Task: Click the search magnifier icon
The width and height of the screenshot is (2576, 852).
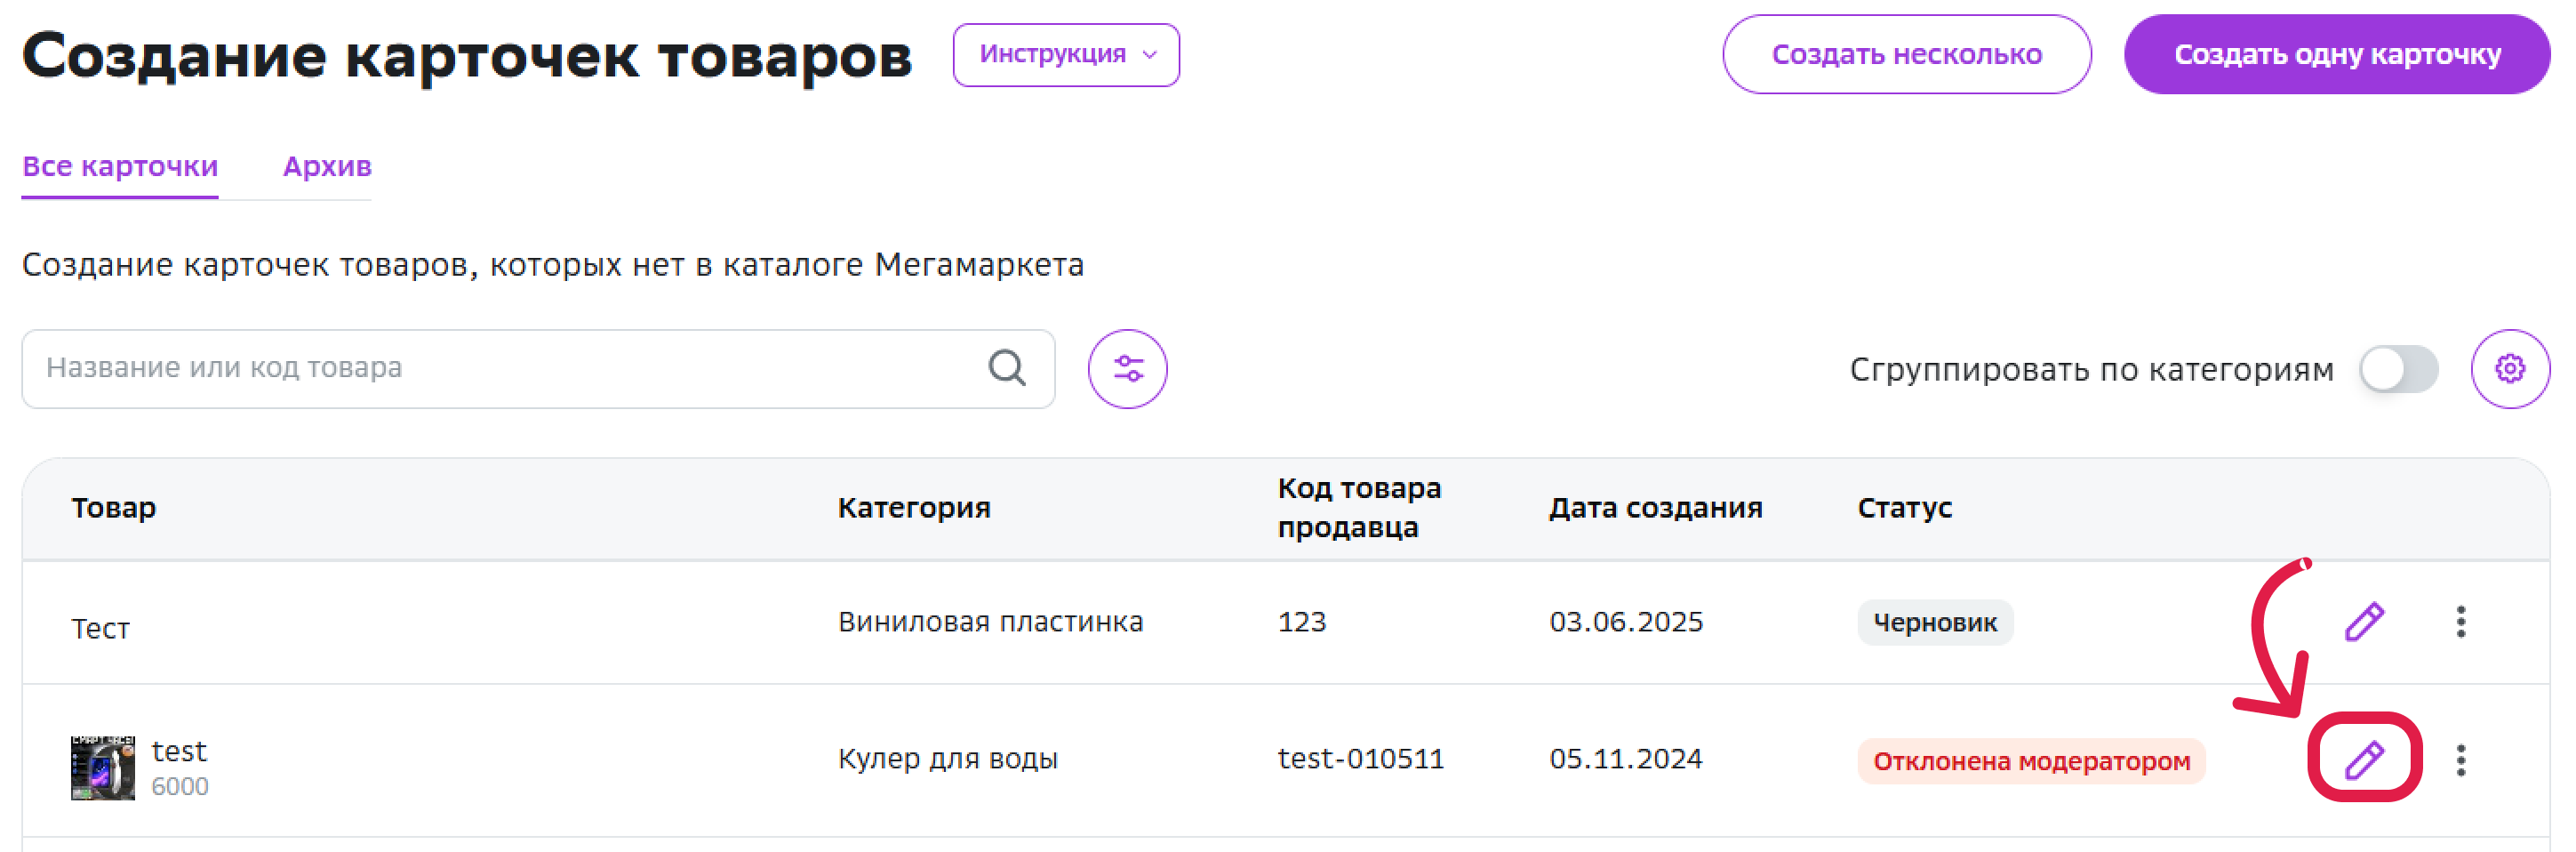Action: [1007, 368]
